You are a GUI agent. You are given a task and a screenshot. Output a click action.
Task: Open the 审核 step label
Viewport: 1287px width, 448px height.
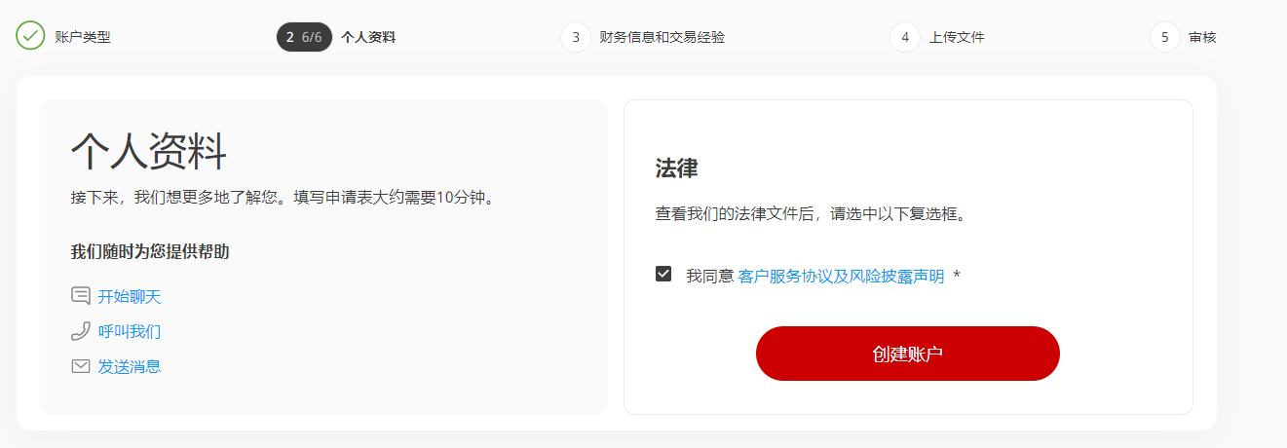click(1202, 37)
